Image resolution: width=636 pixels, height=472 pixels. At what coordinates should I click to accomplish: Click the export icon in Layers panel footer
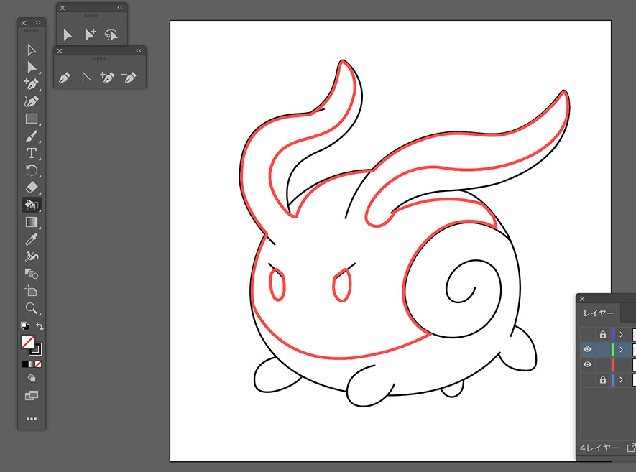(631, 448)
